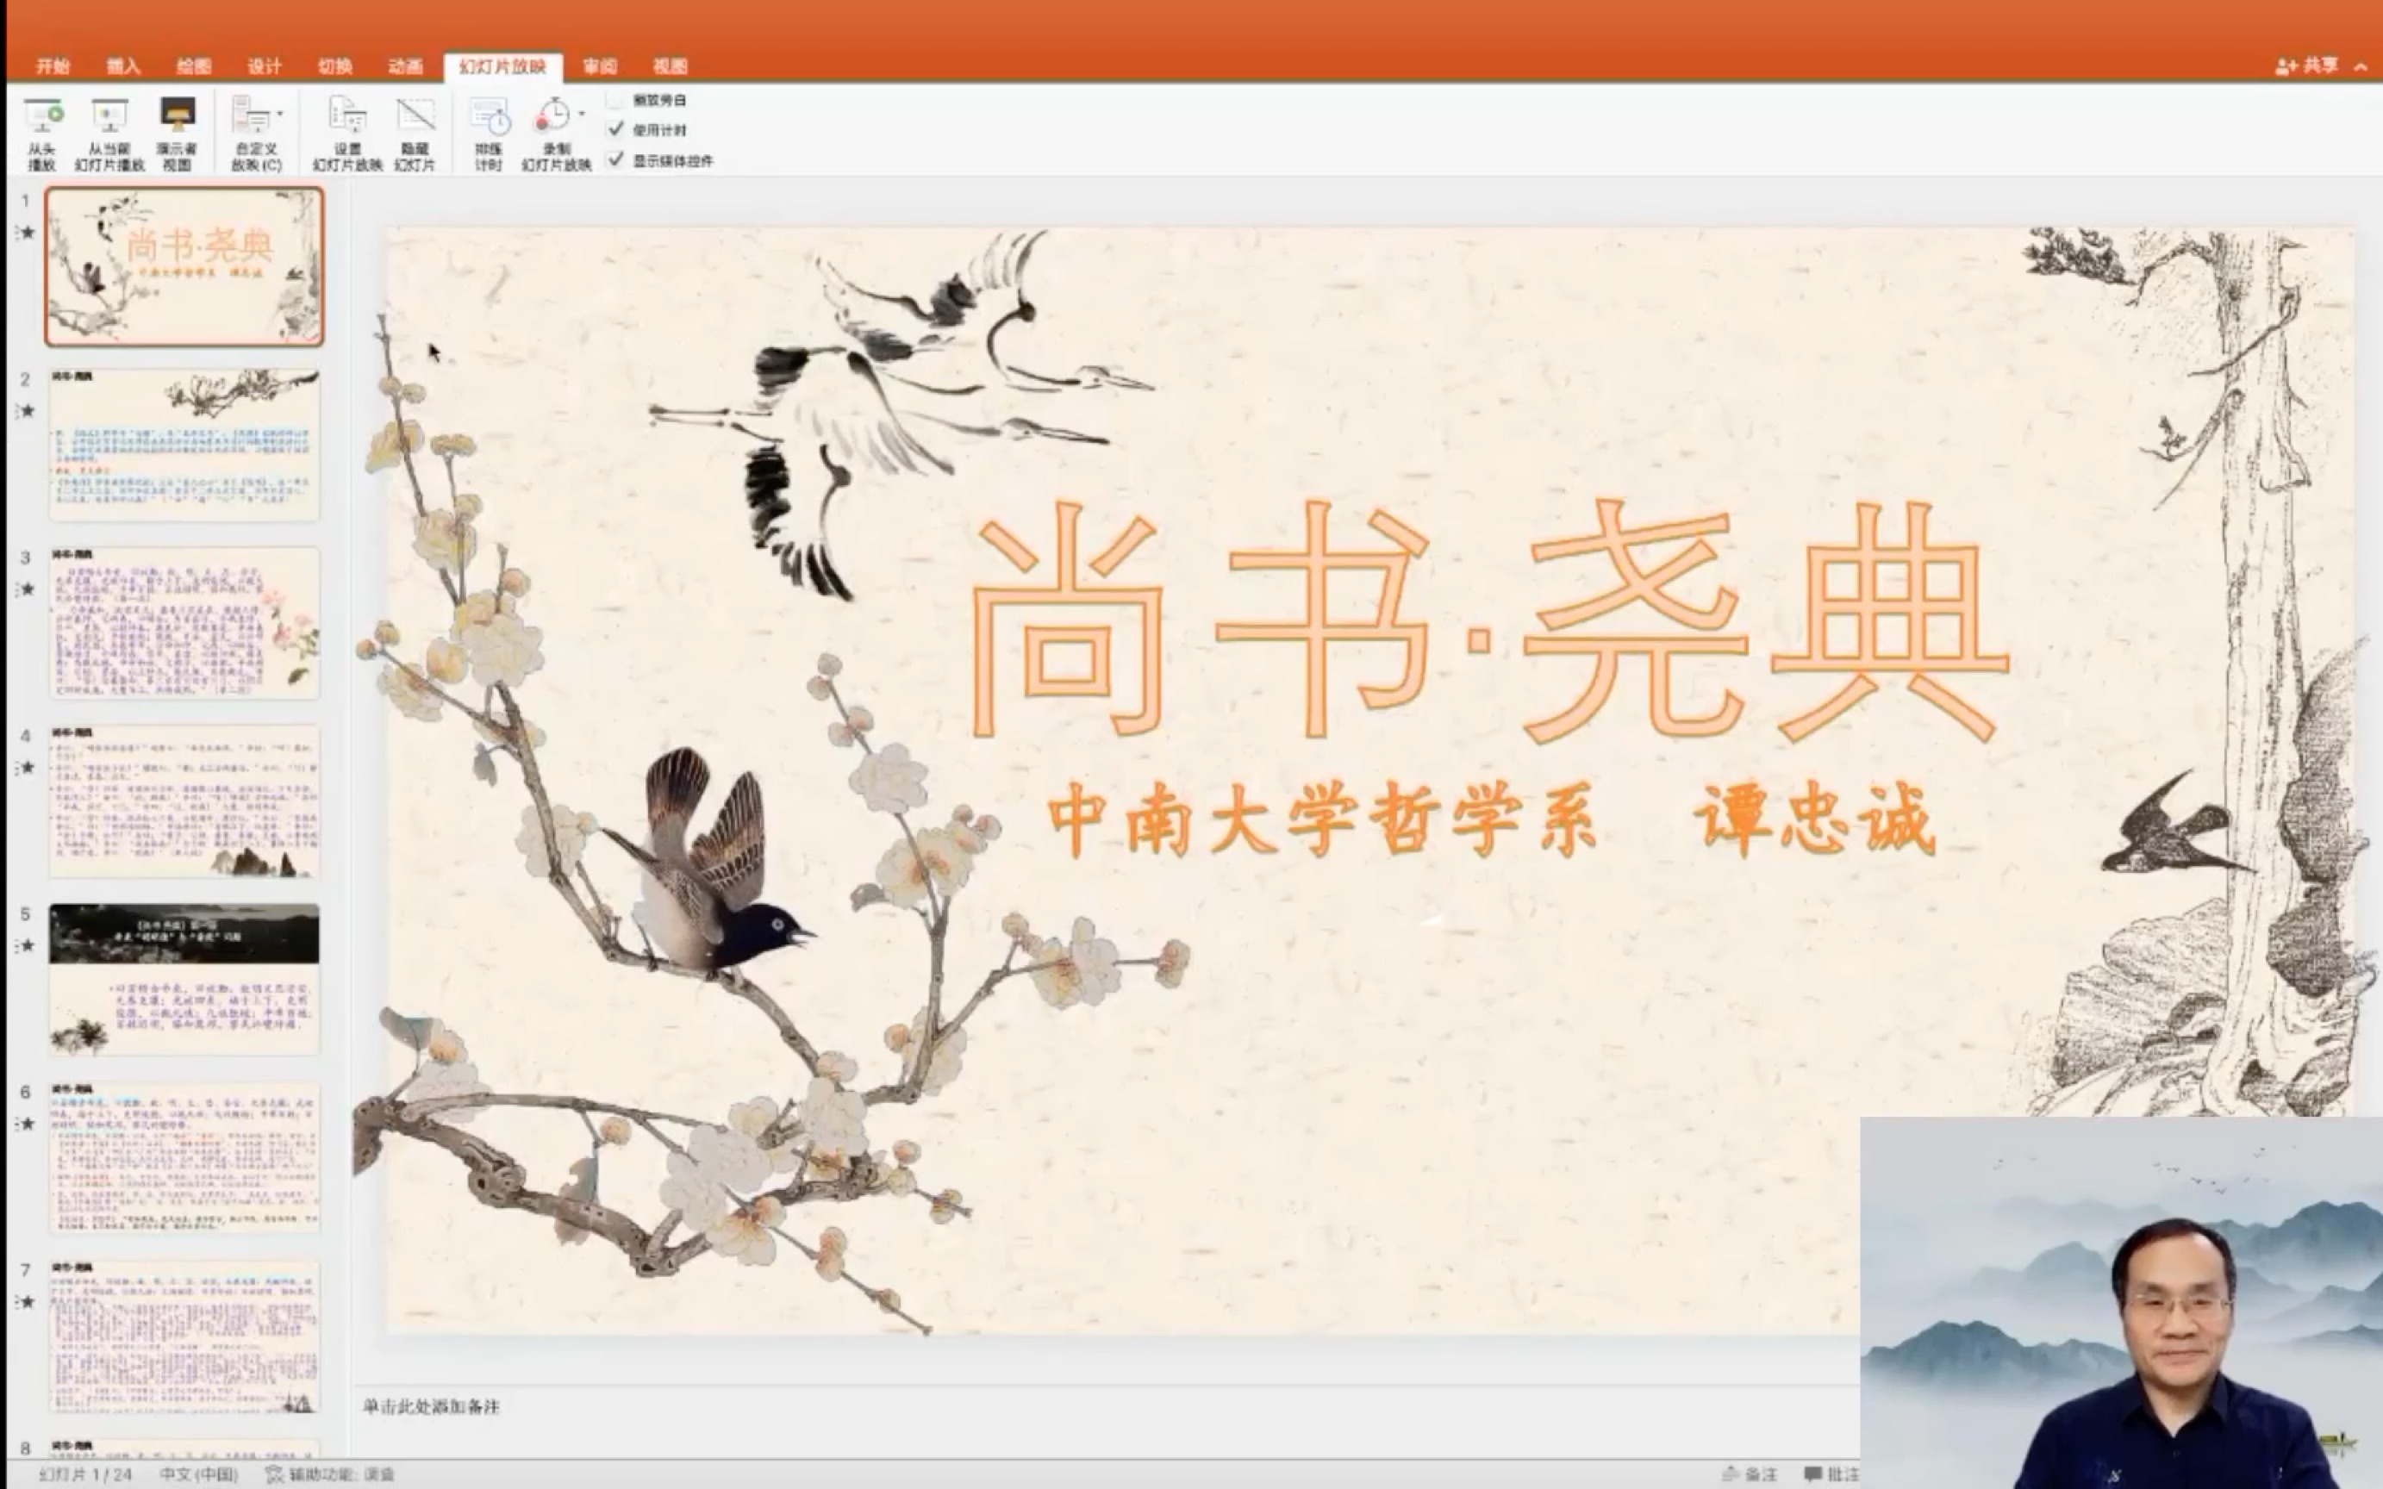
Task: Select the 幻灯片放映 (Slide Show) tab
Action: (x=503, y=66)
